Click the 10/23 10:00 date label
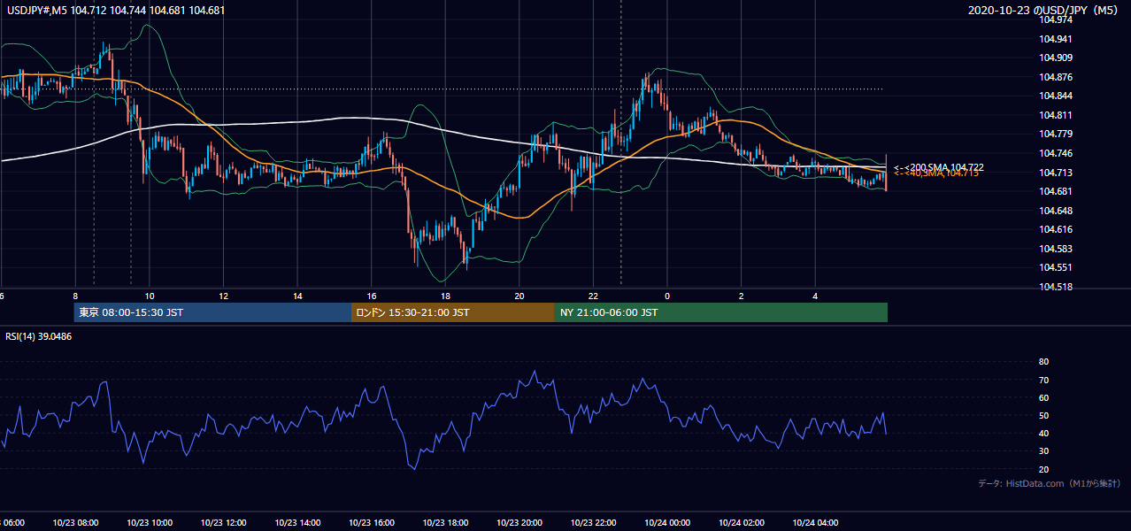The width and height of the screenshot is (1131, 531). [150, 523]
